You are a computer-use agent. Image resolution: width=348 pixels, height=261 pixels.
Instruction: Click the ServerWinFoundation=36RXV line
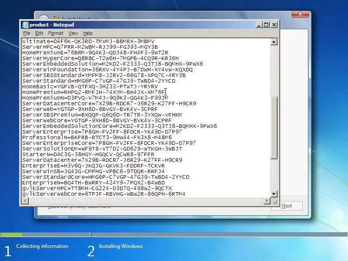tap(107, 70)
